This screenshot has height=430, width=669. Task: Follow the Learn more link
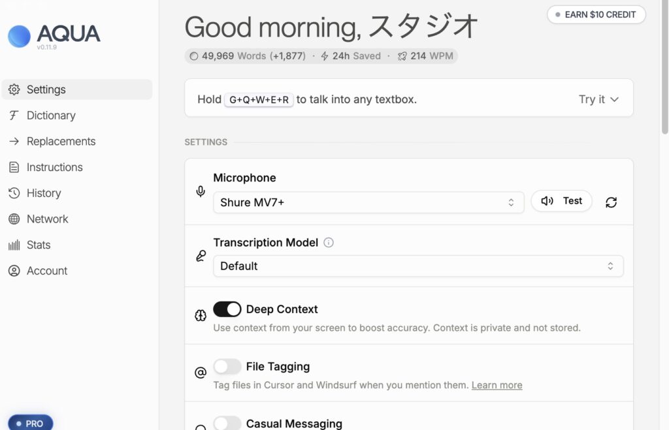point(497,385)
